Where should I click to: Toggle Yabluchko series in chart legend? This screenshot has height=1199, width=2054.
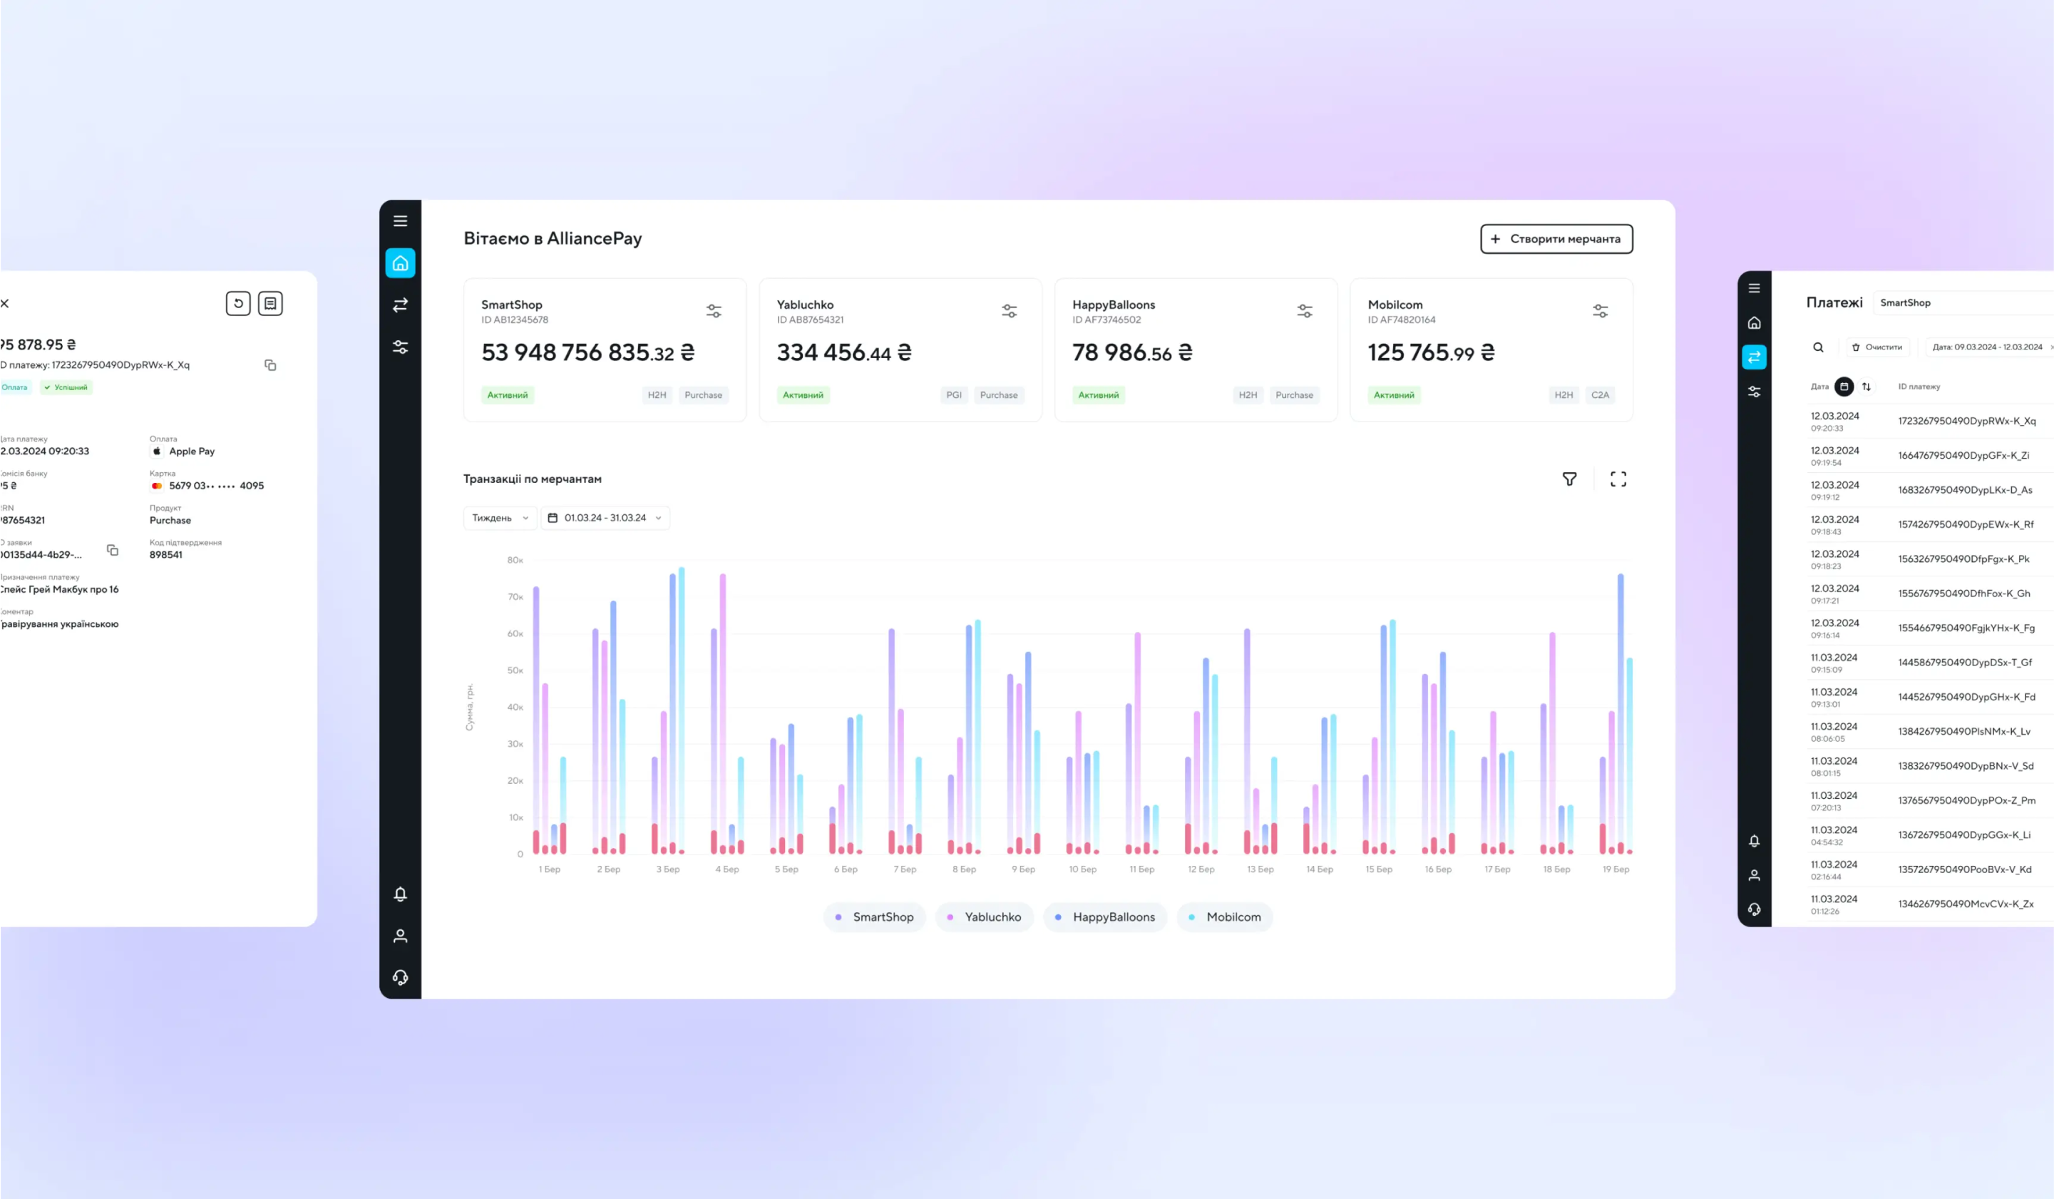[x=984, y=917]
